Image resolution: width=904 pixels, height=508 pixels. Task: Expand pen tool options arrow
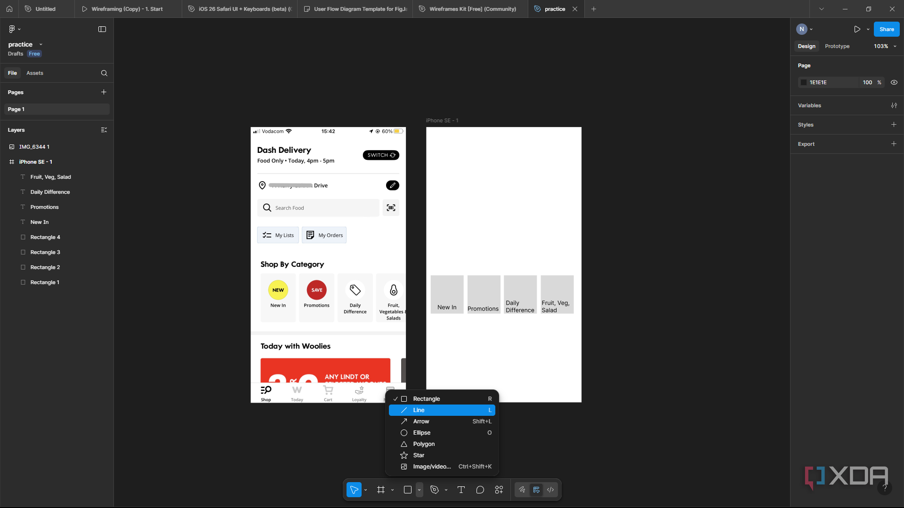point(446,490)
